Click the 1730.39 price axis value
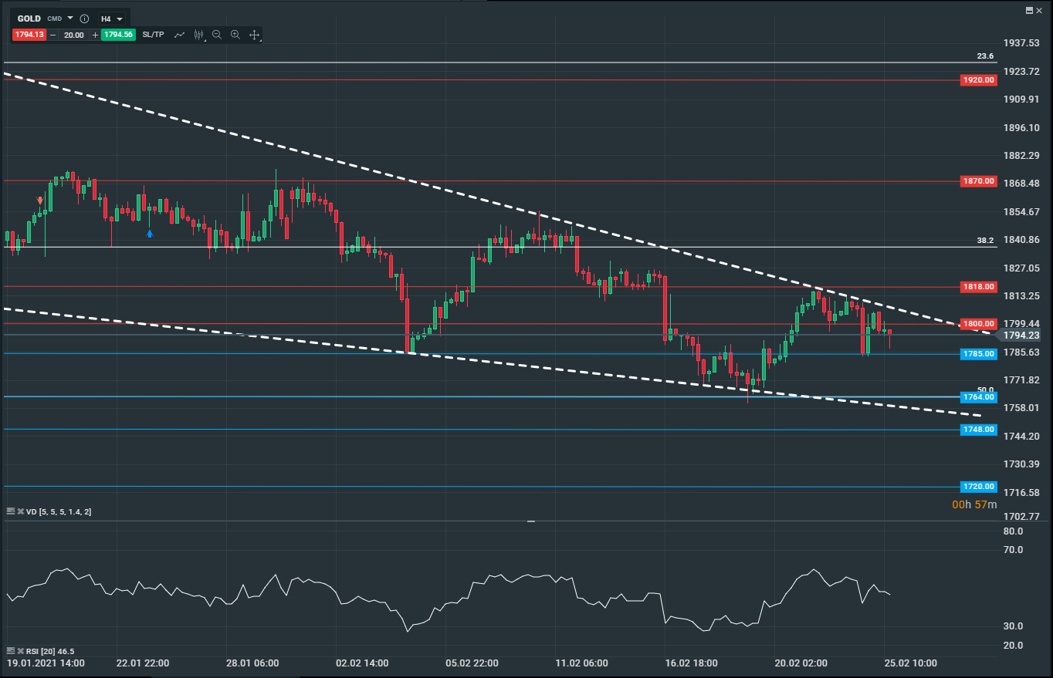 pyautogui.click(x=1021, y=464)
